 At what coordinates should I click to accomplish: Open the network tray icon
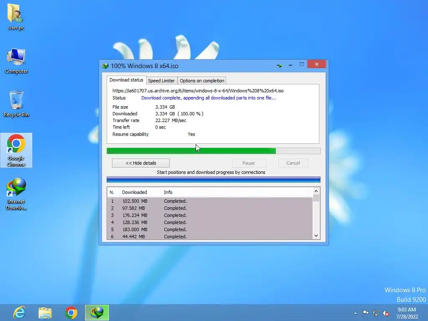376,313
